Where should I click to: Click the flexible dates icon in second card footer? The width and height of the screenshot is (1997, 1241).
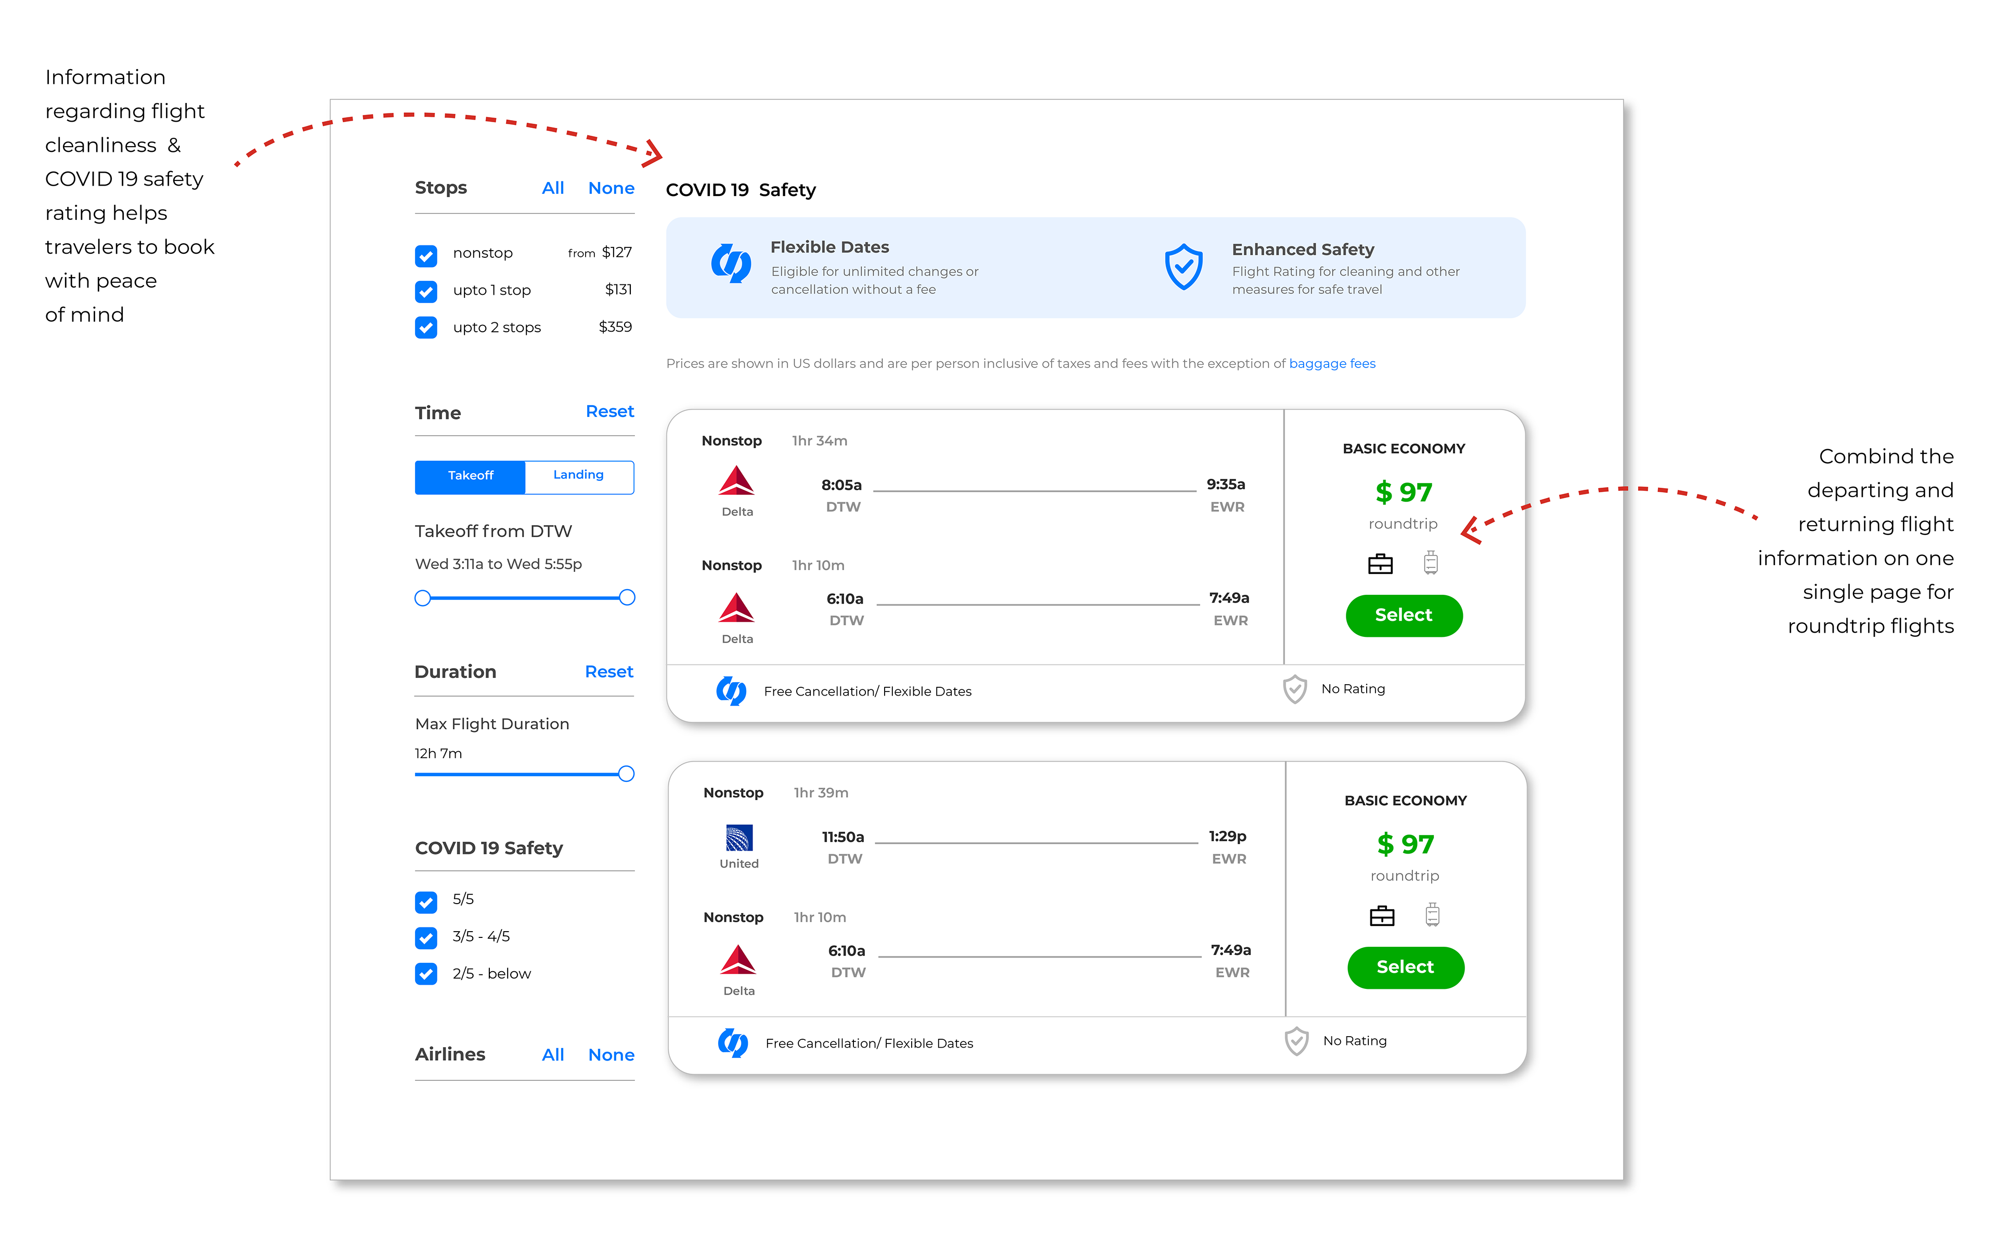(733, 1043)
